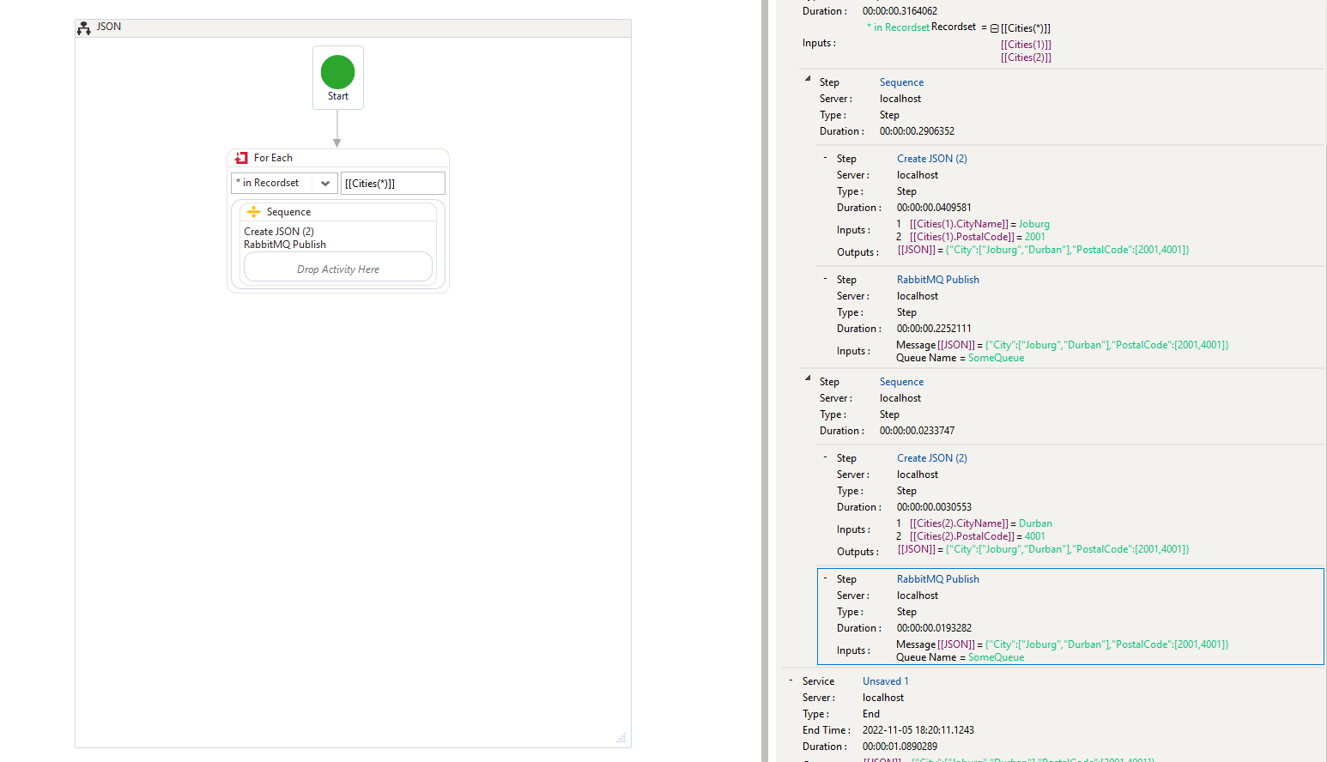This screenshot has height=762, width=1327.
Task: Click the 4001 postal code value
Action: tap(1035, 536)
